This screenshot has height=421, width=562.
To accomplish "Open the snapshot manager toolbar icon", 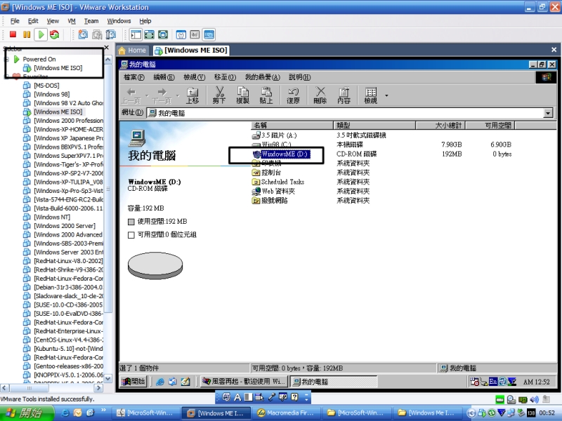I will (x=111, y=34).
